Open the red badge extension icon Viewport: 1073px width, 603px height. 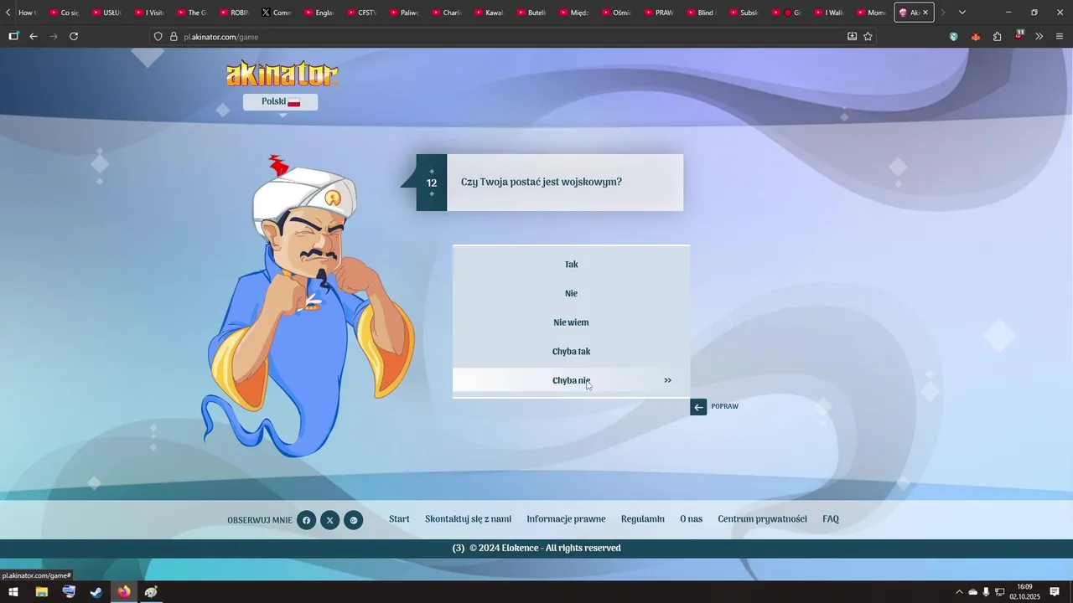click(1019, 36)
